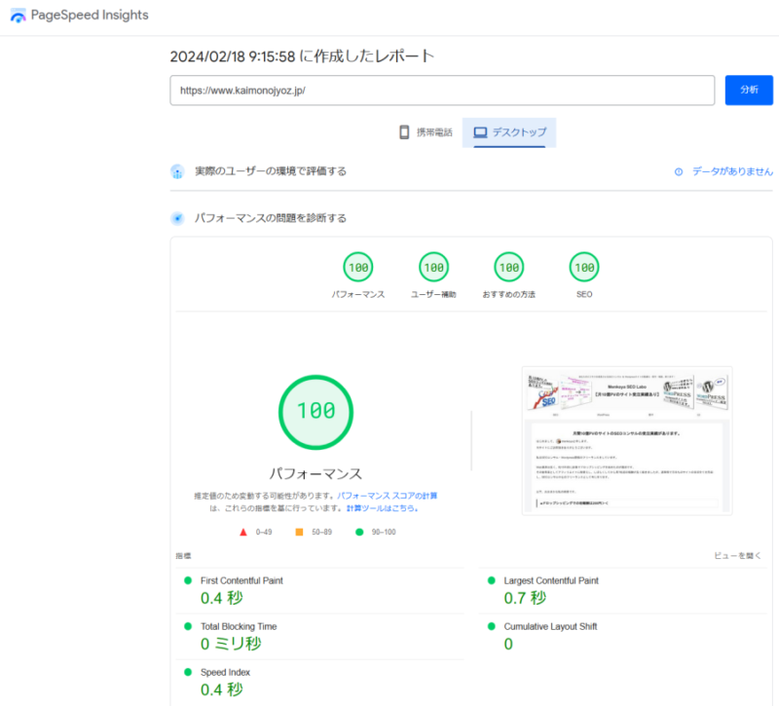The width and height of the screenshot is (779, 706).
Task: Click the Total Blocking Time label
Action: (239, 626)
